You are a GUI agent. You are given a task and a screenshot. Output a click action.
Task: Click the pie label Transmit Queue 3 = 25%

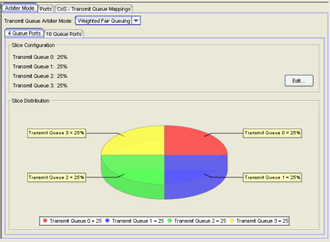[x=56, y=133]
